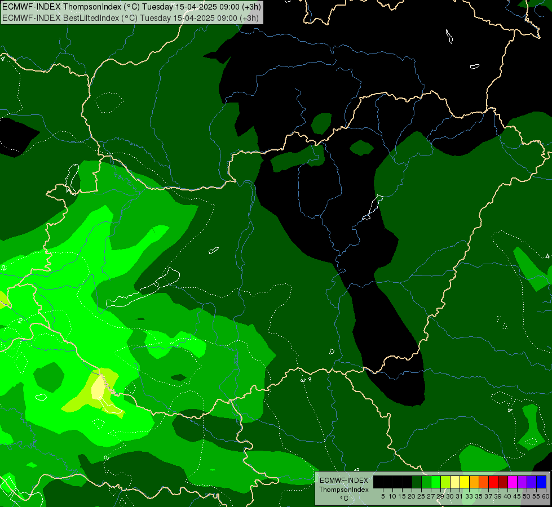Click the legend tick value 37
Screen dimensions: 552x507
(488, 496)
